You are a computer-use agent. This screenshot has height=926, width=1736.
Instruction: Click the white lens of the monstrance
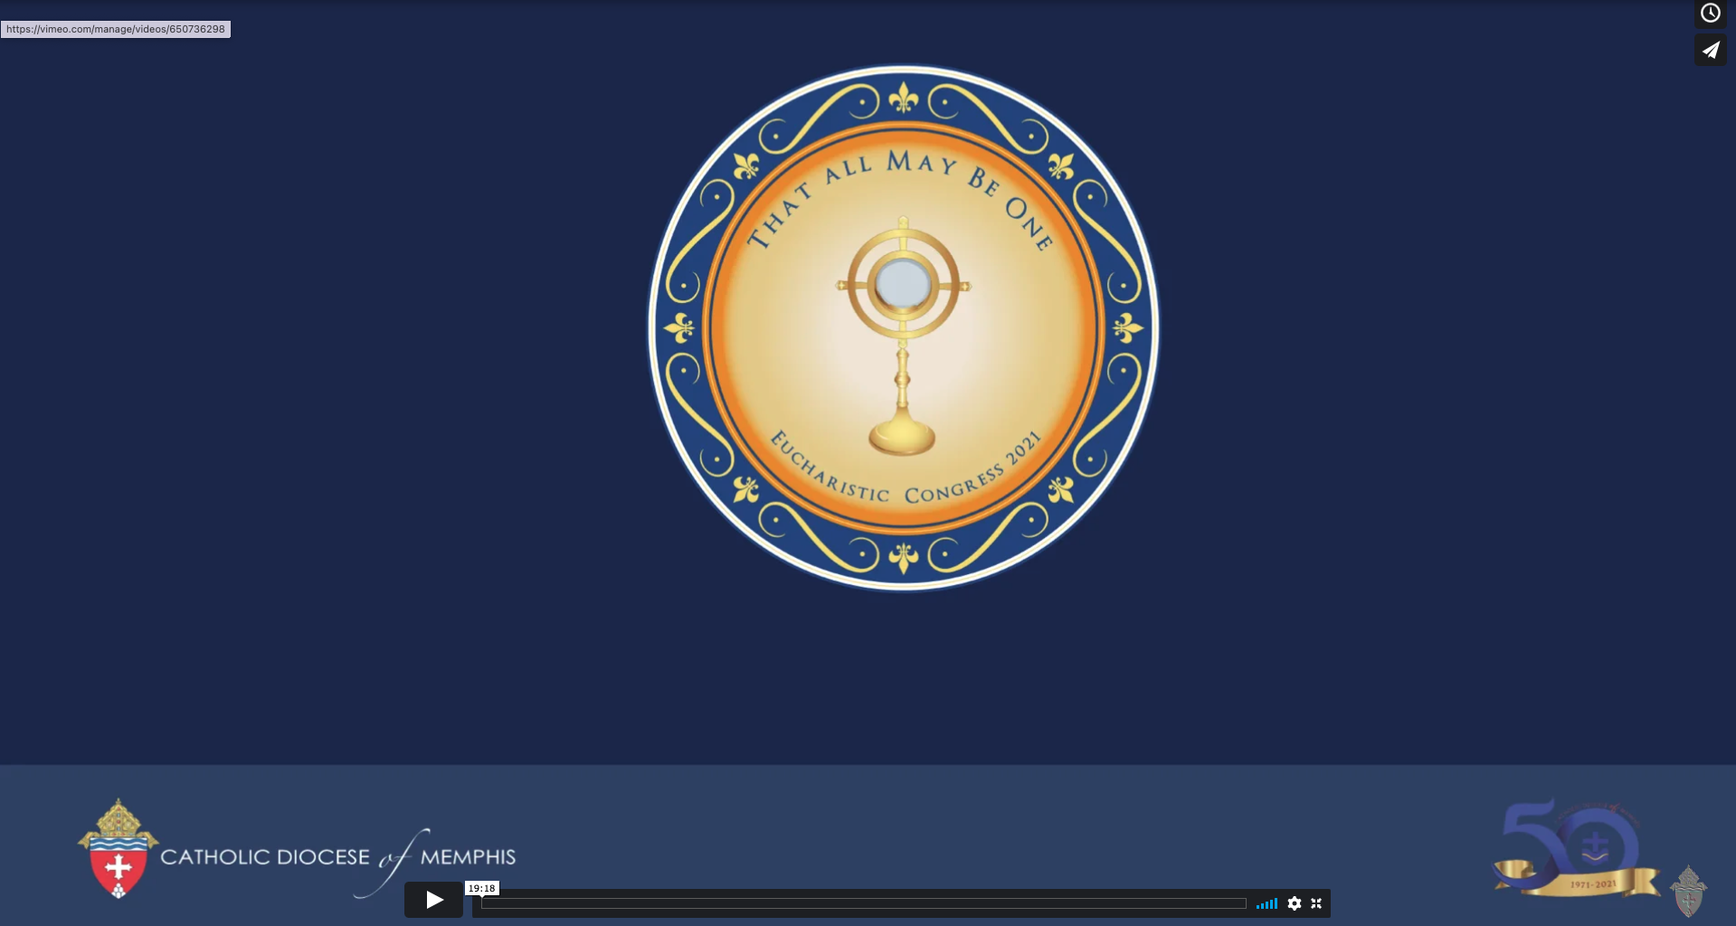(x=903, y=285)
